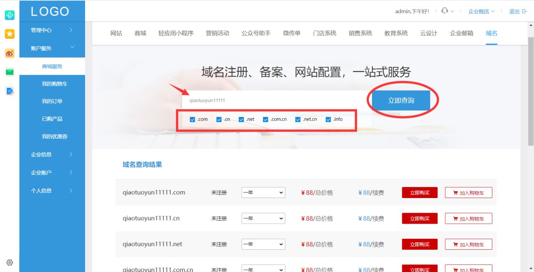Click the 立即查询 search button

400,100
